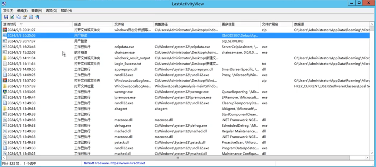376x167 pixels.
Task: Sort by the 活动时间 column header
Action: pos(37,24)
